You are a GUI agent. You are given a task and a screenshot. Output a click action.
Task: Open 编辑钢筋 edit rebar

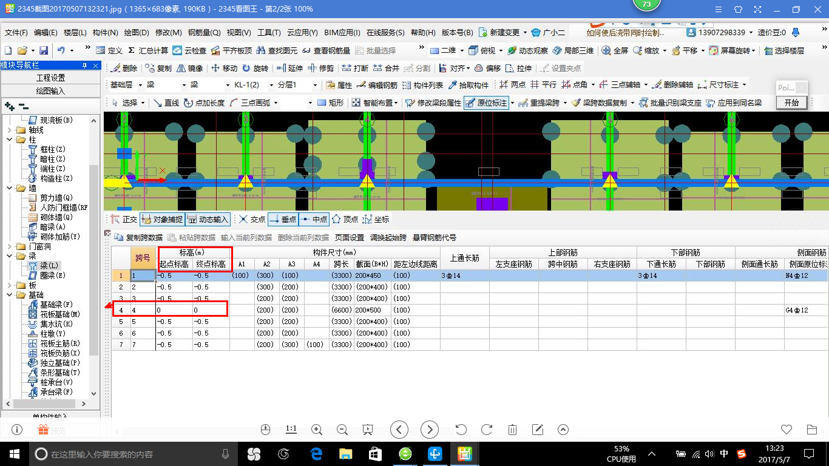(377, 85)
